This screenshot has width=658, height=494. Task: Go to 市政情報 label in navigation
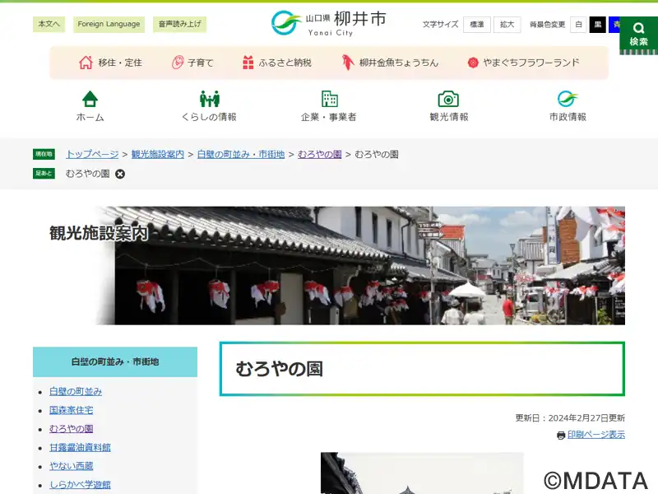[x=568, y=117]
